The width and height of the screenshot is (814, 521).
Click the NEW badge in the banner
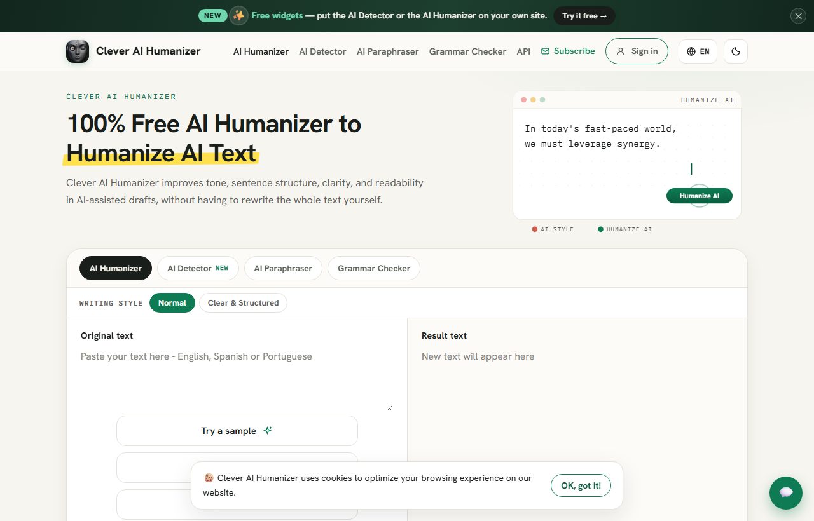(212, 16)
